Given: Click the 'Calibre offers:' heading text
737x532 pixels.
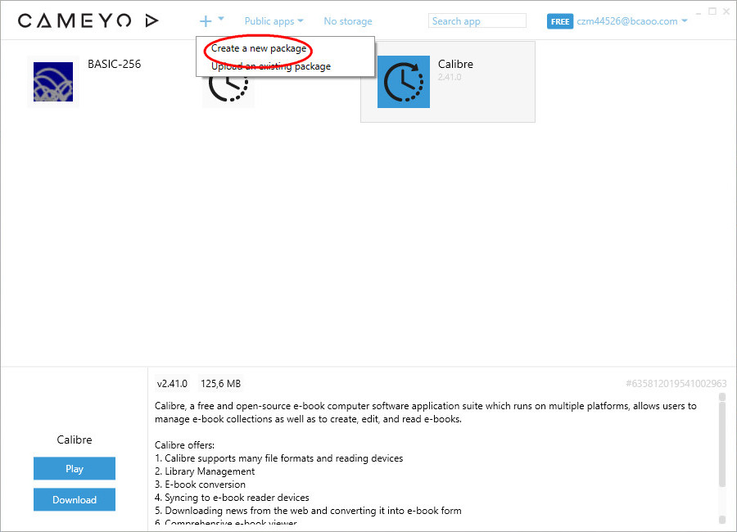Looking at the screenshot, I should click(184, 445).
